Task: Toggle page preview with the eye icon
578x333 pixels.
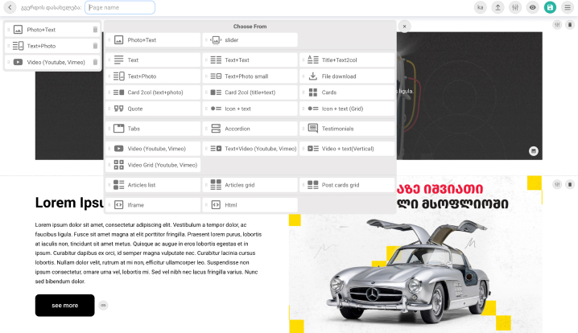Action: point(532,7)
